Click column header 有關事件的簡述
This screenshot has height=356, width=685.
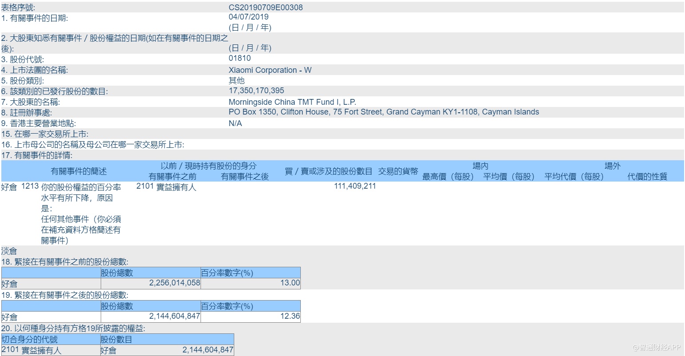click(79, 171)
